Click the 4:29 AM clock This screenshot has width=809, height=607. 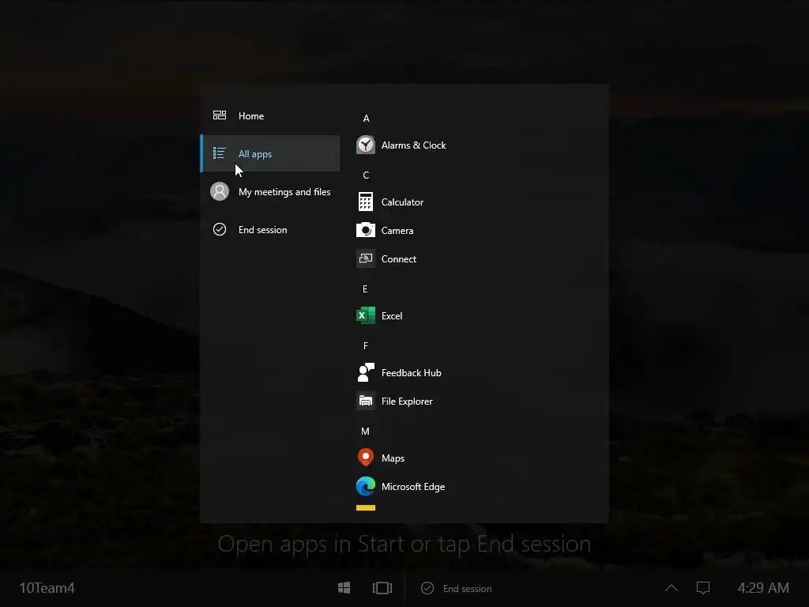pyautogui.click(x=763, y=588)
